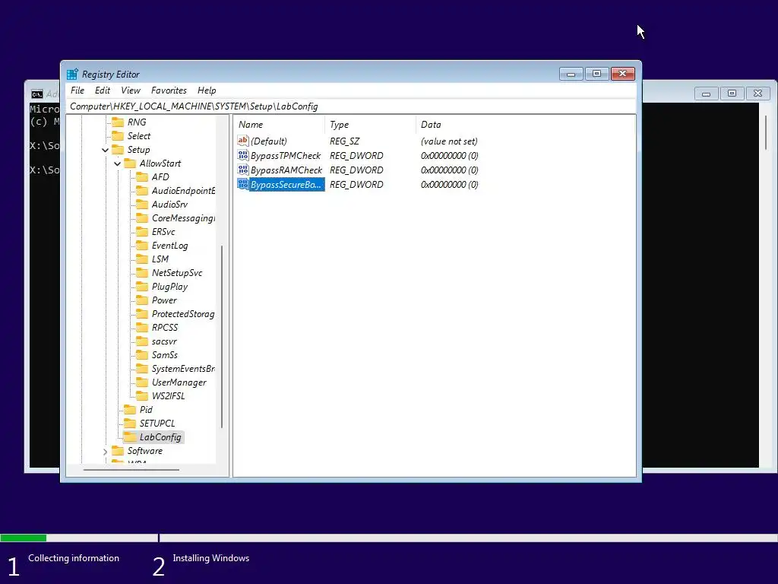The width and height of the screenshot is (778, 584).
Task: Open the View menu
Action: click(131, 90)
